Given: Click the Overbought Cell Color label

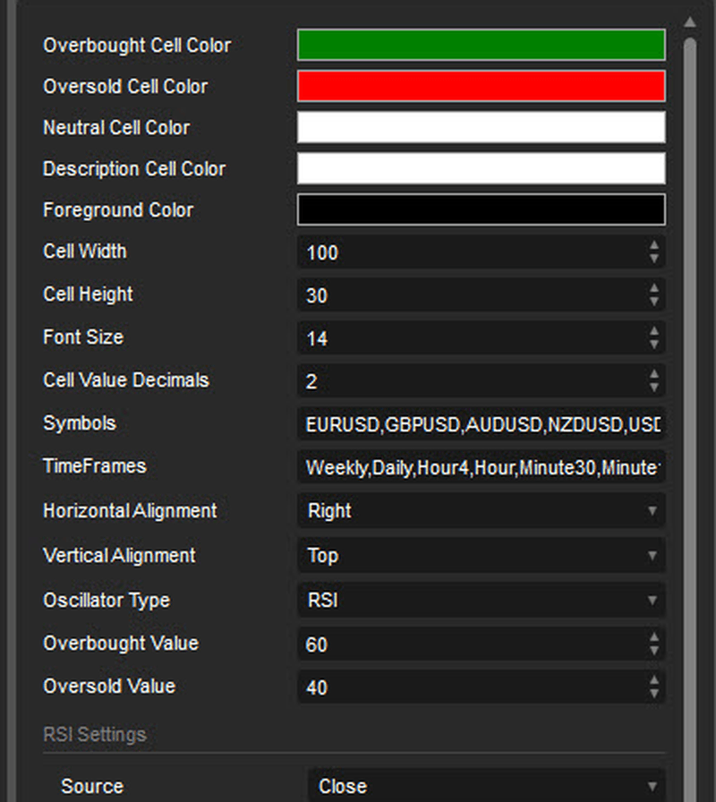Looking at the screenshot, I should 137,45.
